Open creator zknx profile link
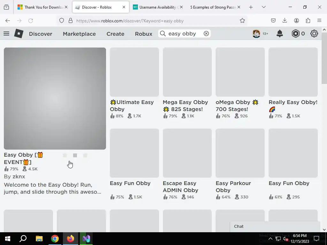 point(19,176)
